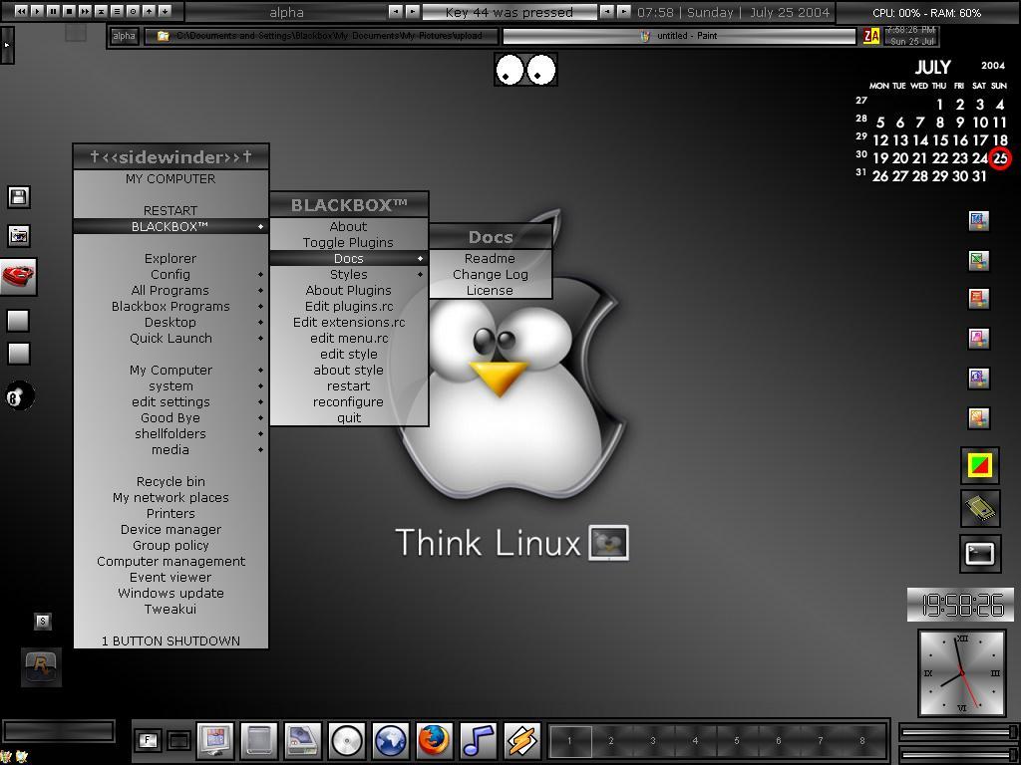Pause the media with the pause button
The image size is (1021, 765).
coord(53,11)
